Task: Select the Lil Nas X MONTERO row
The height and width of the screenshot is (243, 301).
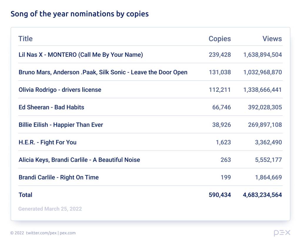Action: pos(81,55)
